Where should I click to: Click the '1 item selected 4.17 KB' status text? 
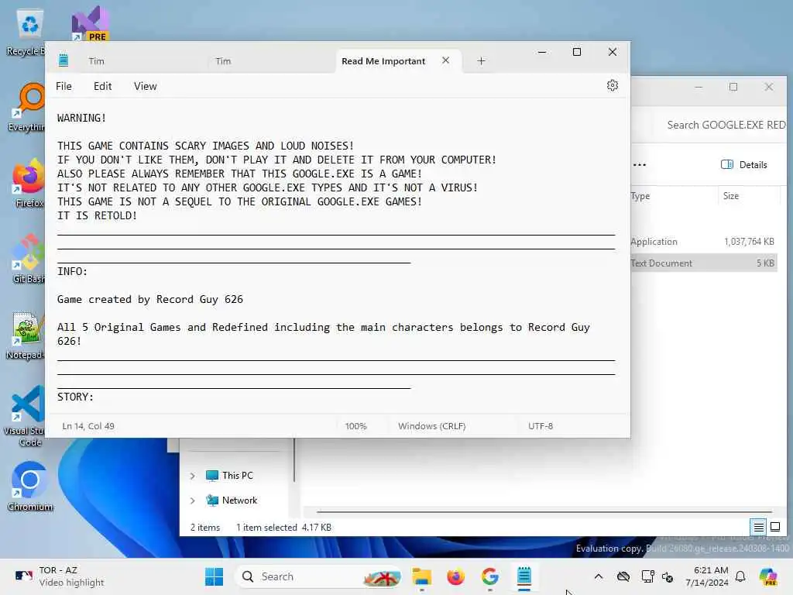click(283, 527)
